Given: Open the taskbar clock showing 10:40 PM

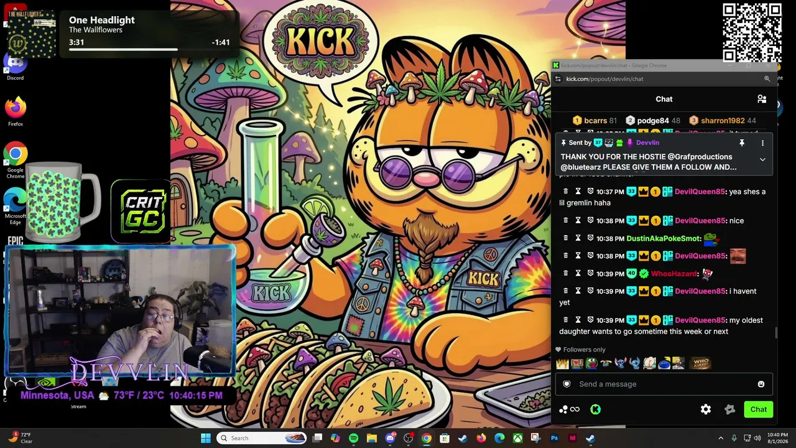Looking at the screenshot, I should tap(777, 438).
